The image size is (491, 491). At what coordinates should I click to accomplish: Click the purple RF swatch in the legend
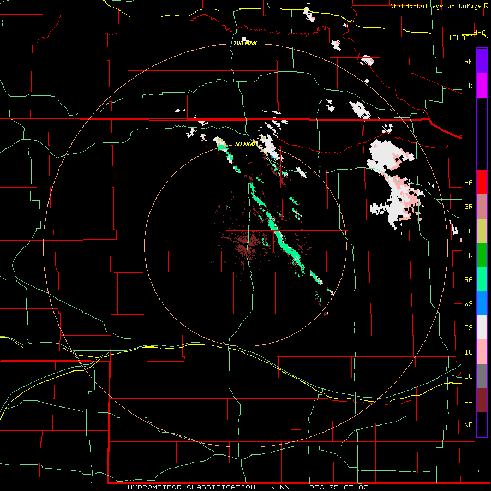(482, 61)
